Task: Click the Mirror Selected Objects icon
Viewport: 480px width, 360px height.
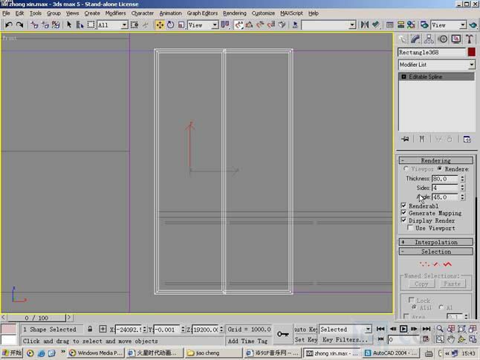Action: pos(365,24)
